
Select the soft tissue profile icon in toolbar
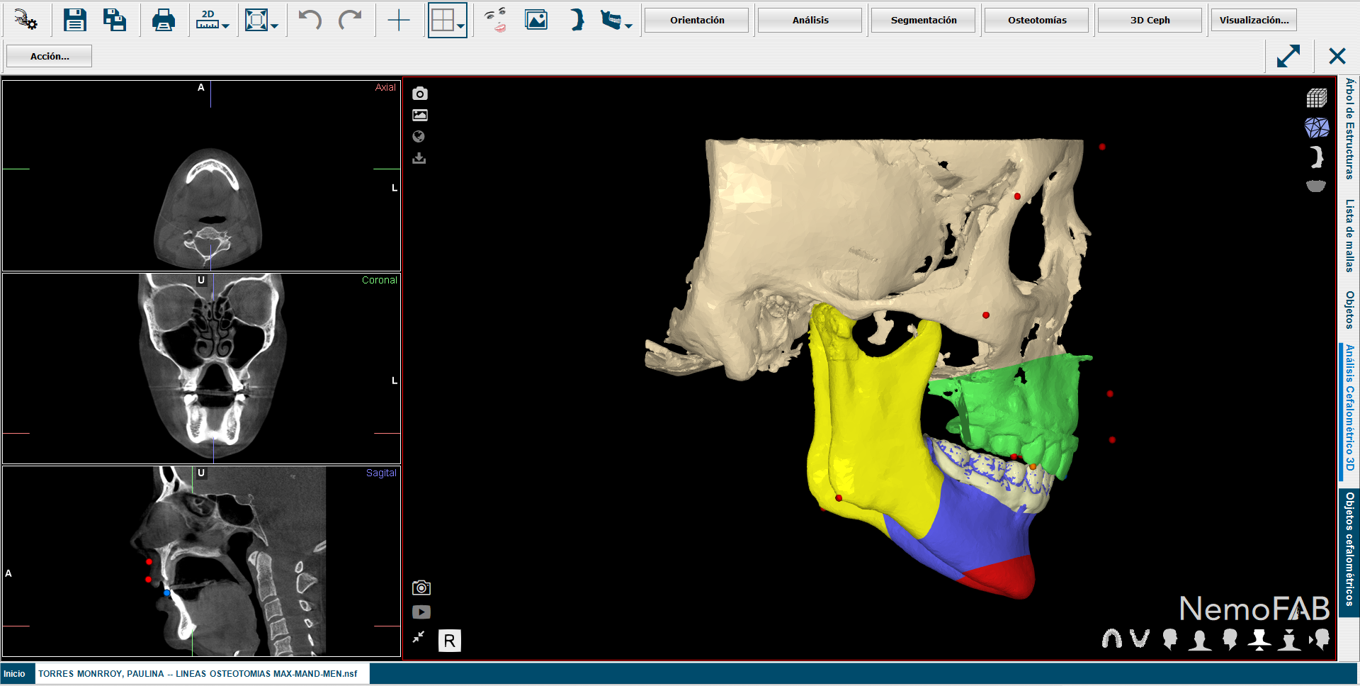pos(577,20)
